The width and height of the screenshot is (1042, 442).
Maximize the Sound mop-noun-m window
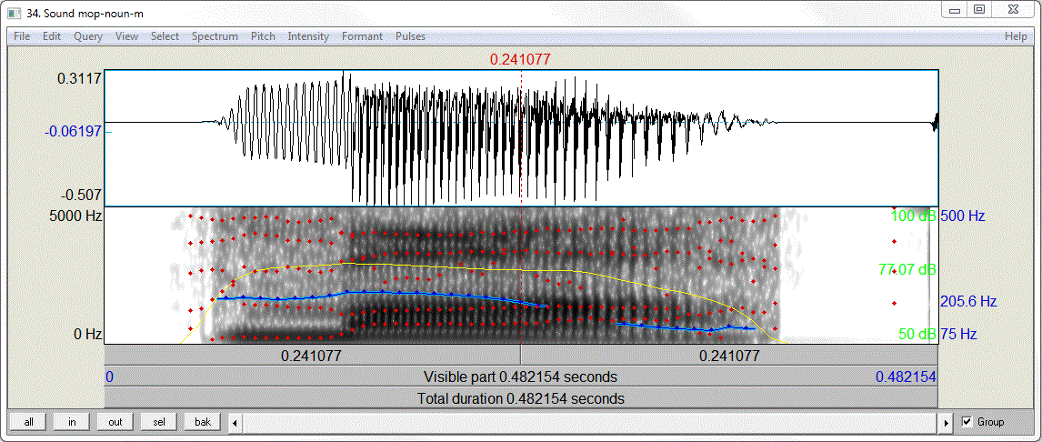click(979, 9)
